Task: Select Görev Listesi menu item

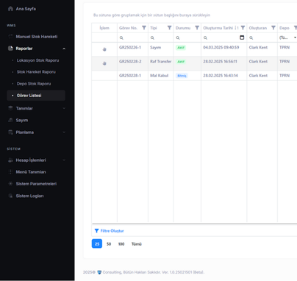Action: 36,96
